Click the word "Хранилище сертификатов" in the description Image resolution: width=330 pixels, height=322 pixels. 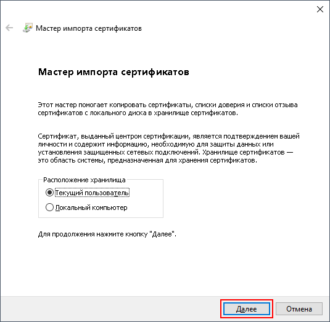click(x=243, y=152)
